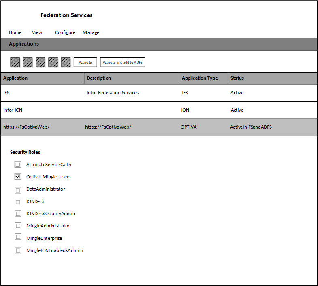Select the Manage menu item
Image resolution: width=318 pixels, height=286 pixels.
[x=91, y=32]
